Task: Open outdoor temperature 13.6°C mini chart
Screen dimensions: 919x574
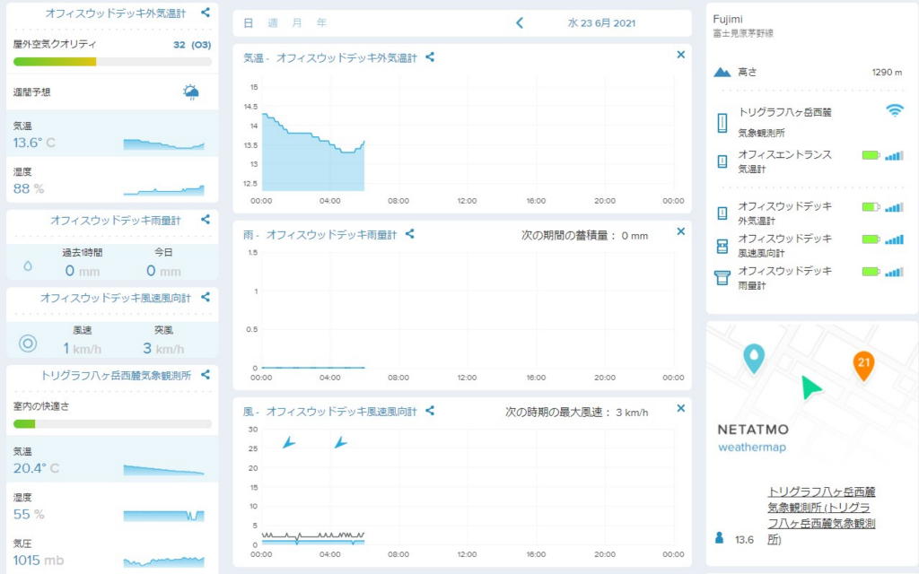Action: tap(163, 143)
